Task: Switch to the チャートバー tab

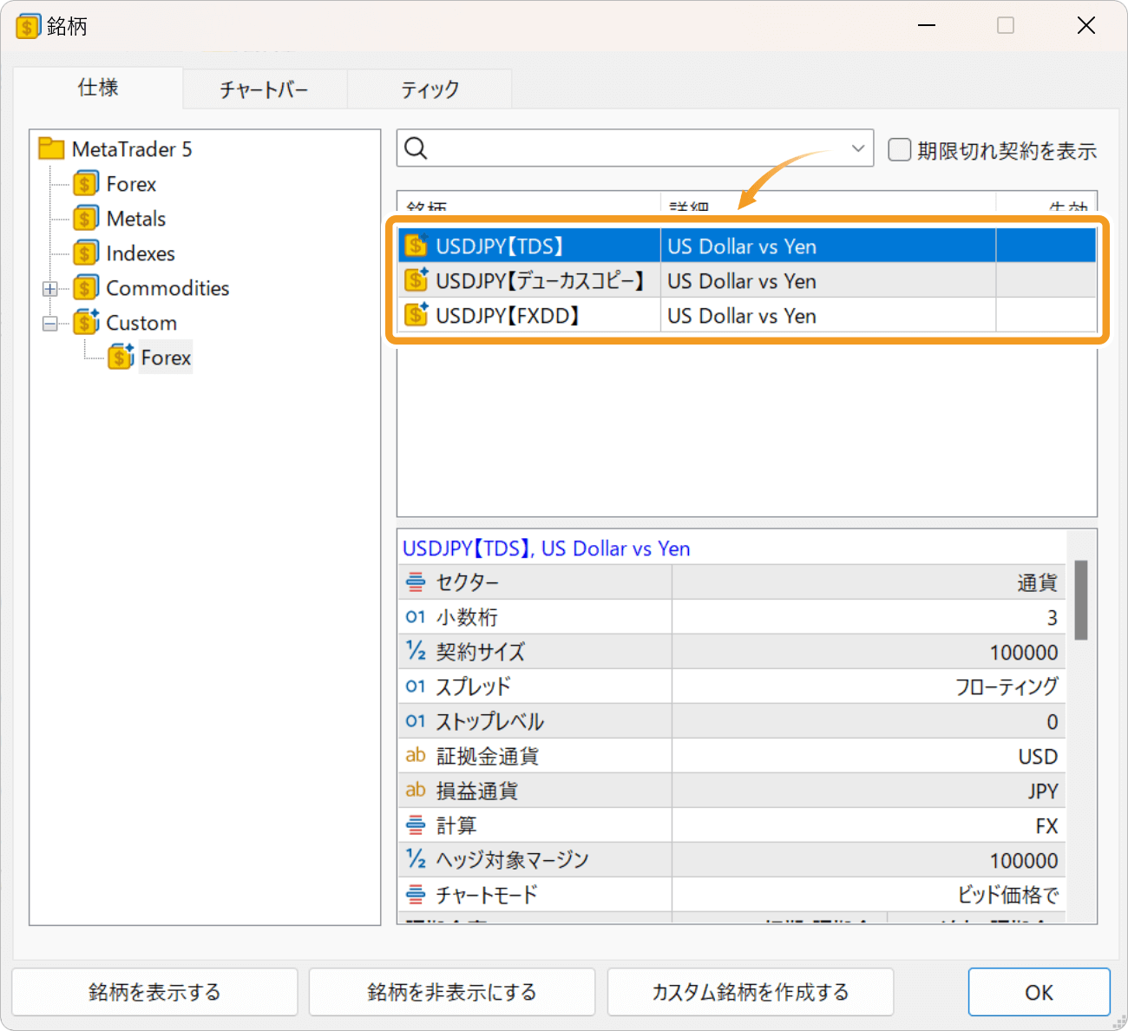Action: pos(265,89)
